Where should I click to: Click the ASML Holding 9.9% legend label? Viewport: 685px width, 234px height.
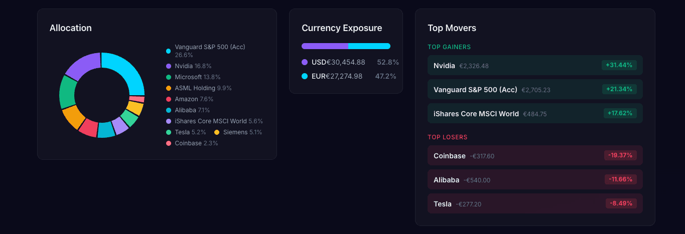click(x=203, y=88)
